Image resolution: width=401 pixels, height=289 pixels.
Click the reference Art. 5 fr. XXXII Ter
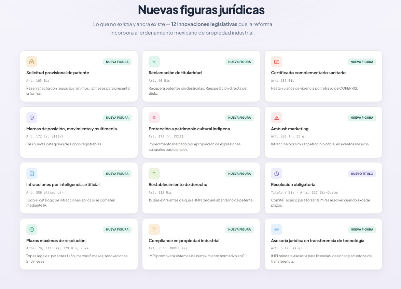click(168, 248)
